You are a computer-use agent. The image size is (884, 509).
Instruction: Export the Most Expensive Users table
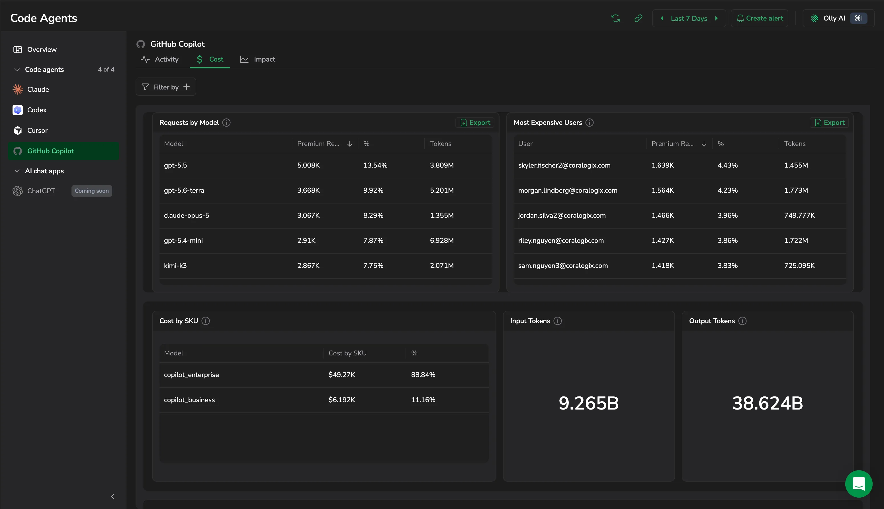point(829,122)
